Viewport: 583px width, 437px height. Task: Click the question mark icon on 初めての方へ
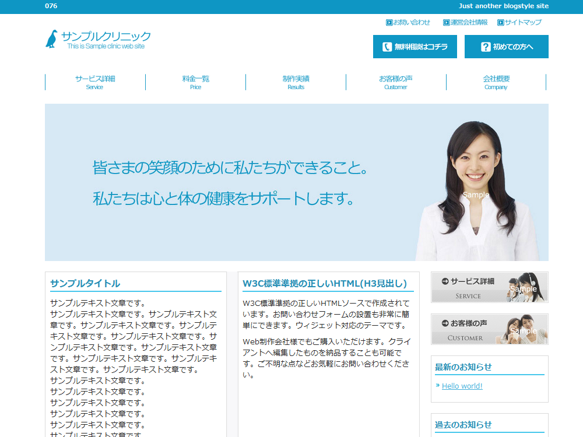486,47
